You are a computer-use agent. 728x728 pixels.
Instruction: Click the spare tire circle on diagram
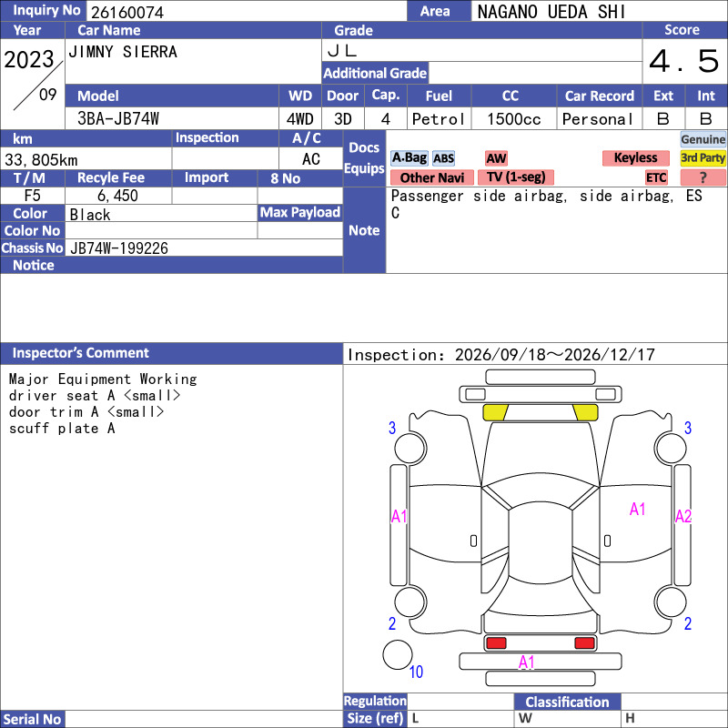(x=398, y=654)
